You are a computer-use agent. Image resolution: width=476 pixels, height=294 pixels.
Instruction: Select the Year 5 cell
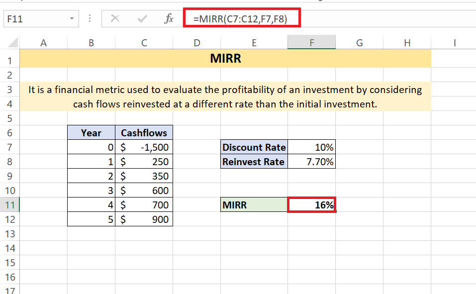point(91,219)
